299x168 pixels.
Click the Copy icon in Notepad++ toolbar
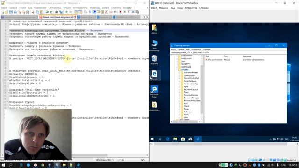coord(37,12)
